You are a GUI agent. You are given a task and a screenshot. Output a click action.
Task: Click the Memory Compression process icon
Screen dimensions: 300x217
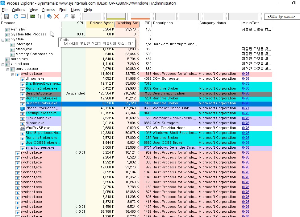(x=13, y=54)
